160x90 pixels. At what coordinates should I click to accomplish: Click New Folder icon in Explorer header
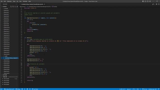click(x=13, y=6)
